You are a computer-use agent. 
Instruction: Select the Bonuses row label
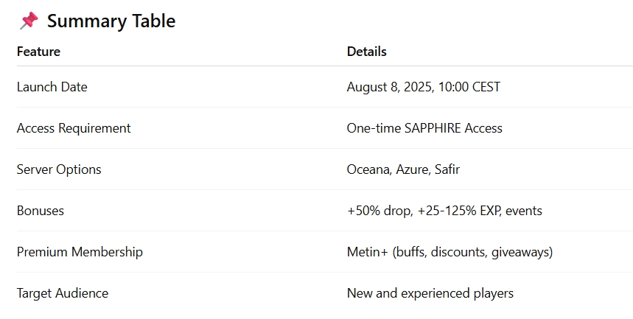click(x=41, y=211)
